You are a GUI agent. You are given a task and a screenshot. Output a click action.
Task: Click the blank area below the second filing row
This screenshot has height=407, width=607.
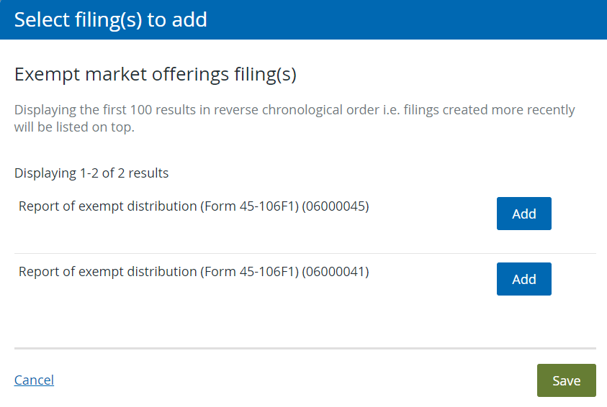click(x=305, y=321)
